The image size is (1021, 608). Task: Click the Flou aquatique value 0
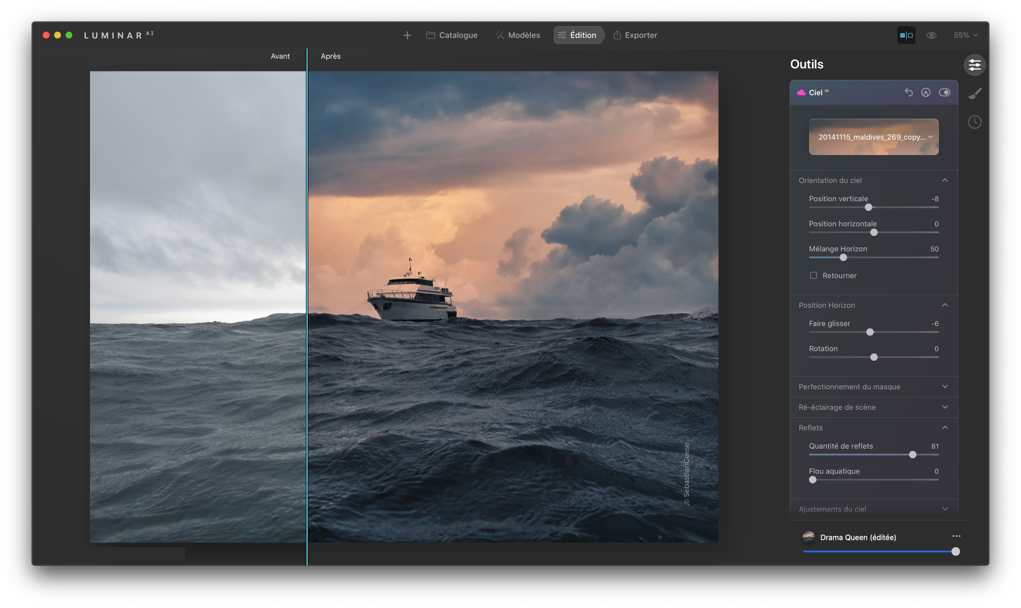[x=936, y=471]
